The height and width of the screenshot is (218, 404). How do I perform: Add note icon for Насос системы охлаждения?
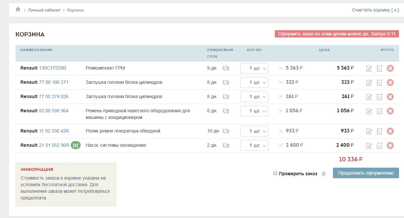[380, 145]
